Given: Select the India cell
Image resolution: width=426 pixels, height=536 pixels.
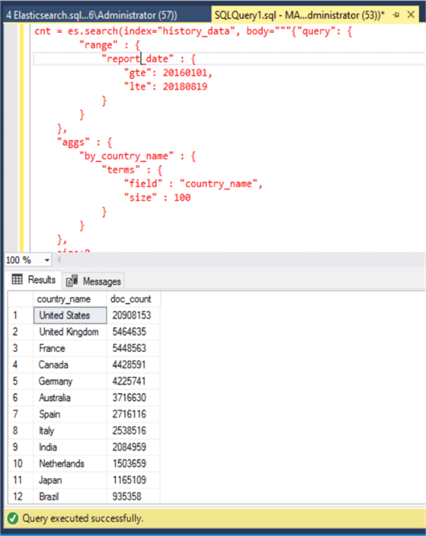Looking at the screenshot, I should coord(70,447).
